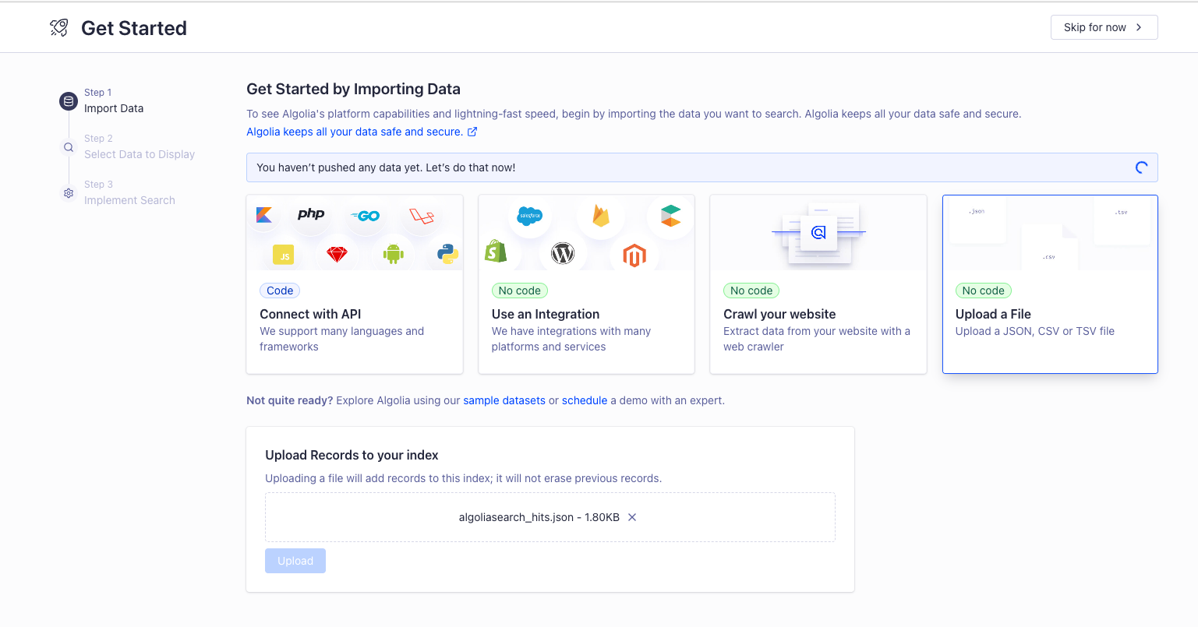The image size is (1198, 627).
Task: Click the No code badge on Integration card
Action: 520,291
